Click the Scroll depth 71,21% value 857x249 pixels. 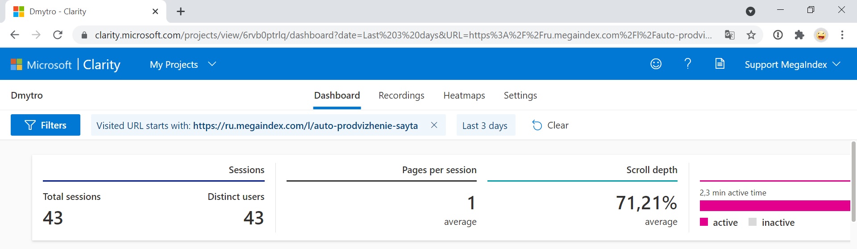click(x=647, y=203)
